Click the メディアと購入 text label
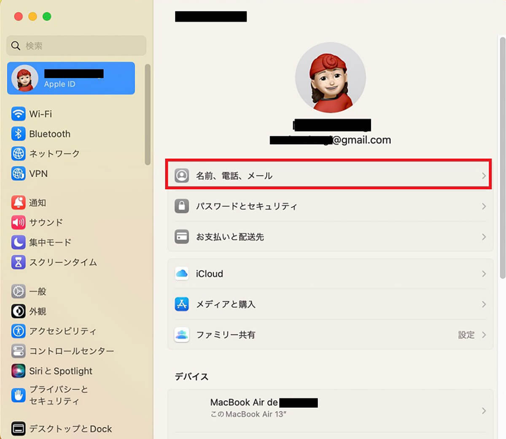The image size is (506, 439). coord(226,304)
